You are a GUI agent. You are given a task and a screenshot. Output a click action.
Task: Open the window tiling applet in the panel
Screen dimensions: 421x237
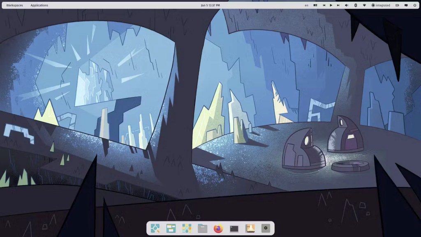coord(315,5)
